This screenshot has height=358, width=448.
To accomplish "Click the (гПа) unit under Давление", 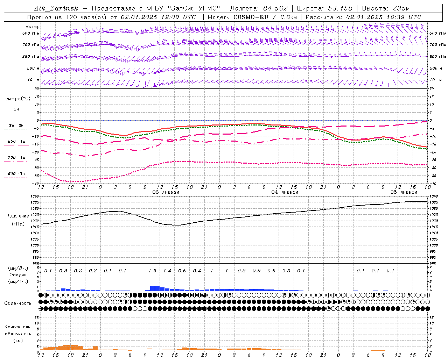I will tap(18, 224).
